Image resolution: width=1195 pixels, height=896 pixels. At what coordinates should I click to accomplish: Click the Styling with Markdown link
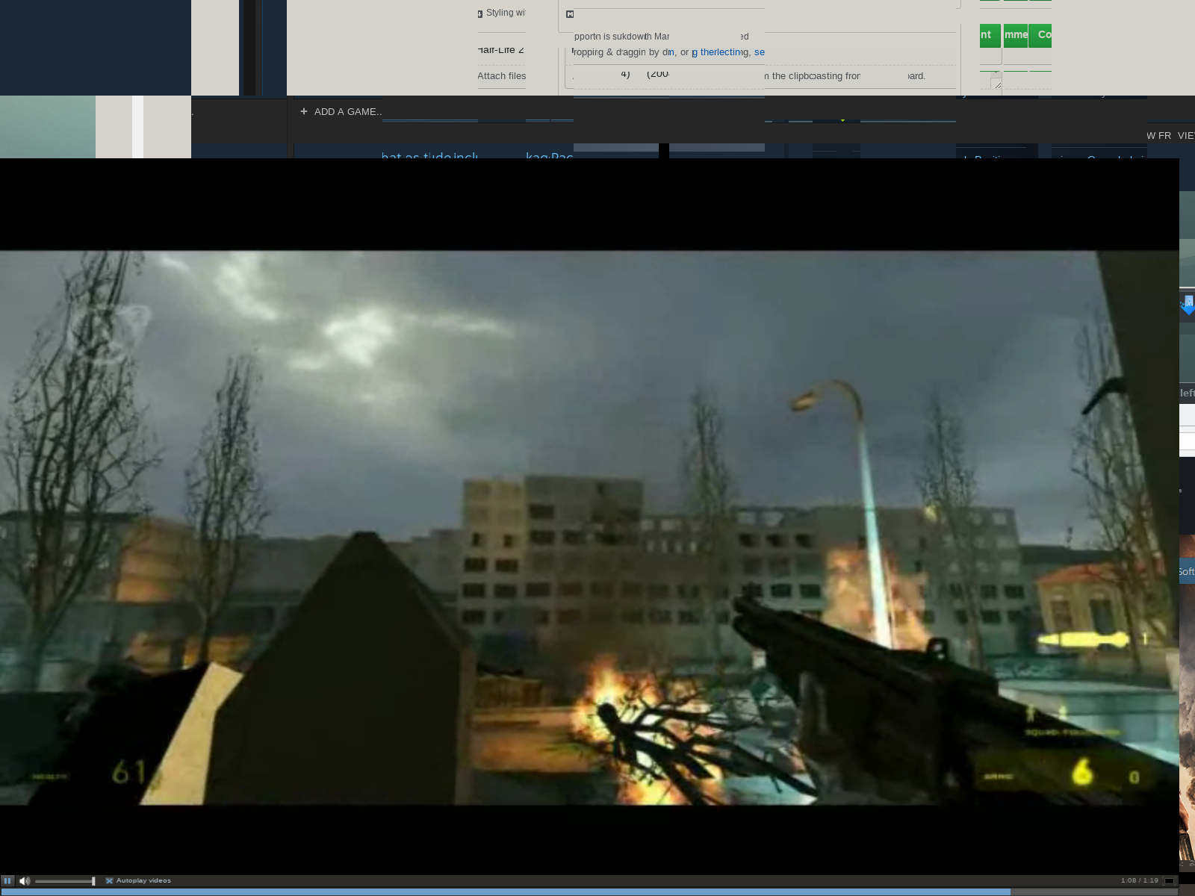click(x=505, y=13)
